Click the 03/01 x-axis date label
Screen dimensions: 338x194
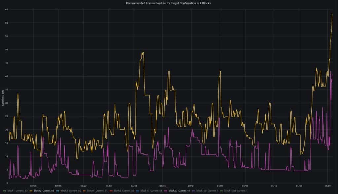[x=109, y=186]
